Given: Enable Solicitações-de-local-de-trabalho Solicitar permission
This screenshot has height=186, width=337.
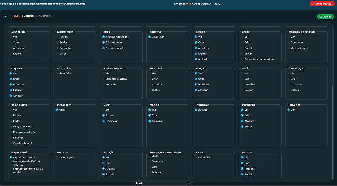Looking at the screenshot, I should click(149, 172).
